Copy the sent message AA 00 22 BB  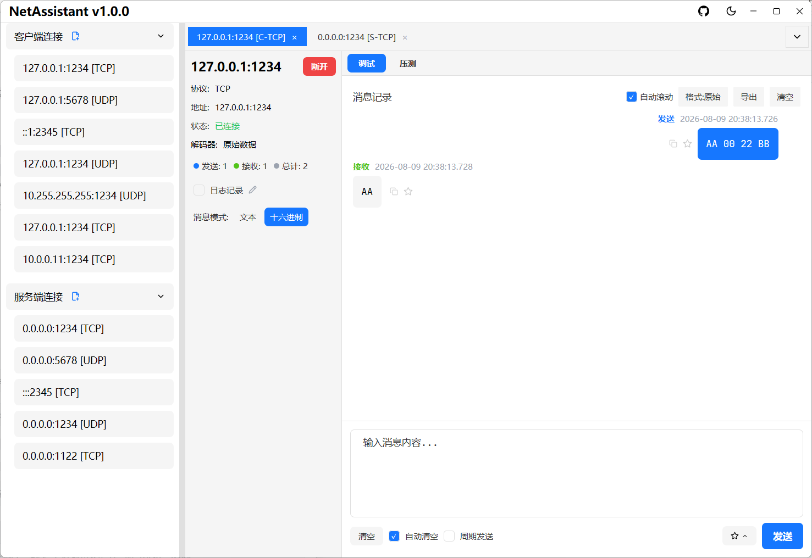(673, 144)
